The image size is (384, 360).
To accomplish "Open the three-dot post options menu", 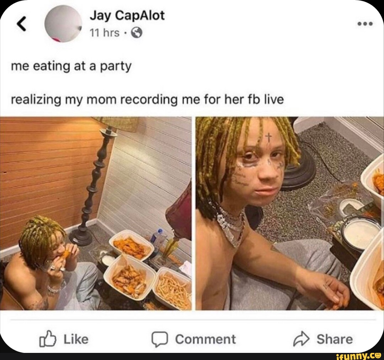I will pos(365,24).
